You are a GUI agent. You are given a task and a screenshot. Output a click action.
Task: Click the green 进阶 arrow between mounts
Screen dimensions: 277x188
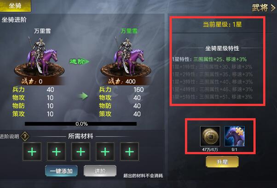[x=79, y=61]
